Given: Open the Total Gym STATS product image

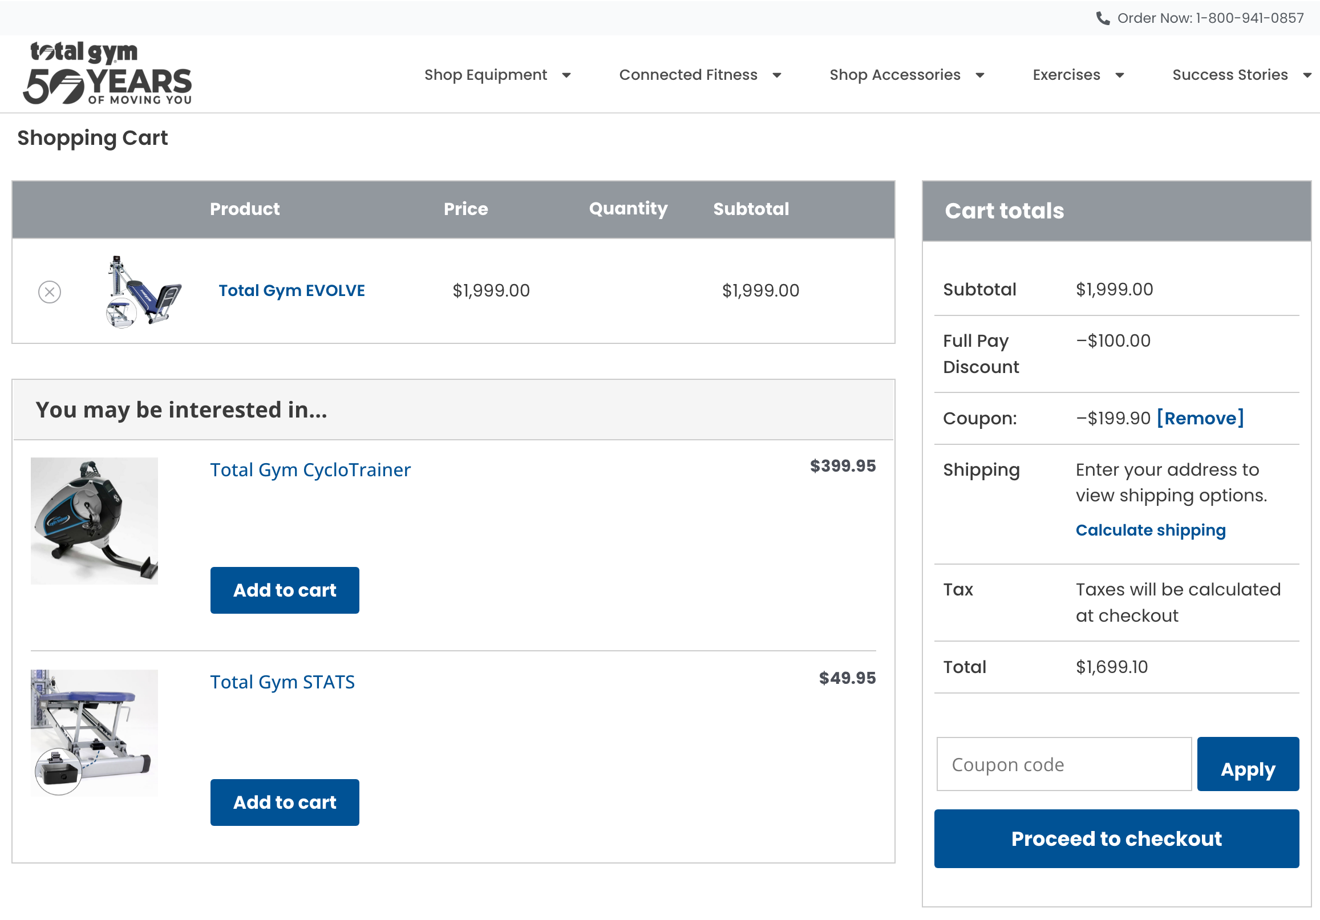Looking at the screenshot, I should 94,732.
